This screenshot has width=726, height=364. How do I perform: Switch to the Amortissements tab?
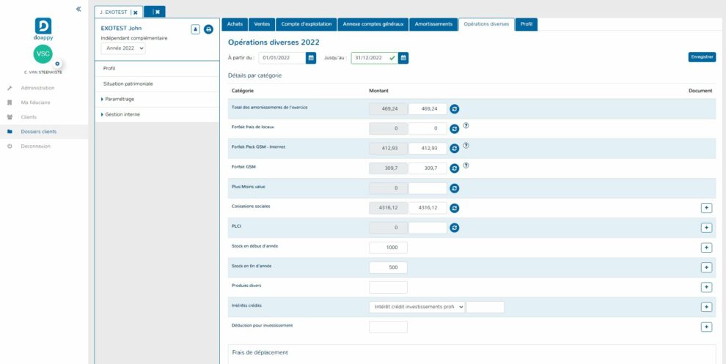pos(433,24)
